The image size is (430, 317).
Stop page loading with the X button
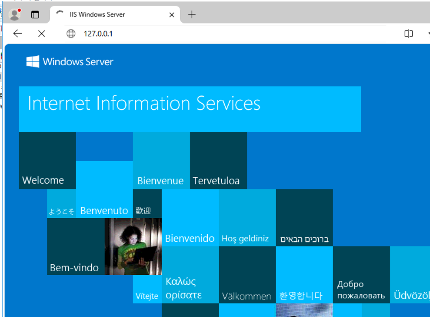(x=42, y=34)
